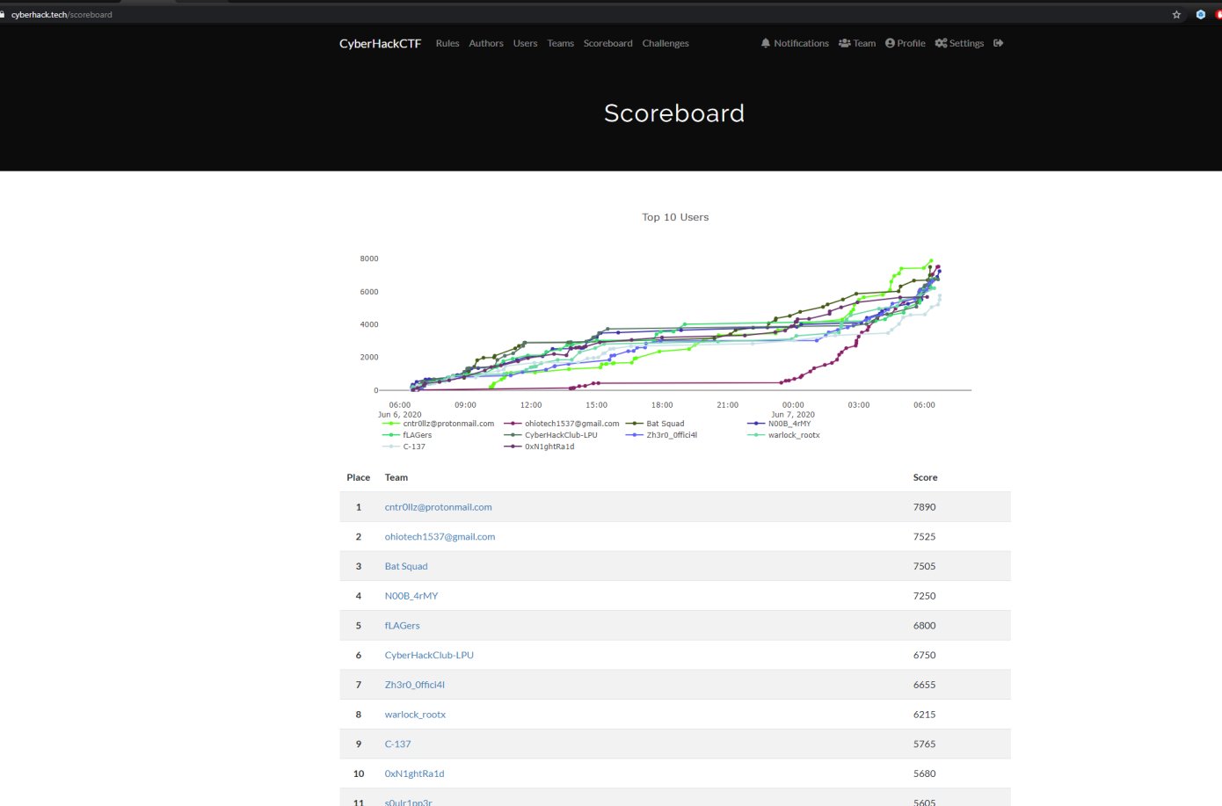The image size is (1222, 806).
Task: Toggle Zh3r0_0ffici4l legend entry
Action: pyautogui.click(x=661, y=435)
